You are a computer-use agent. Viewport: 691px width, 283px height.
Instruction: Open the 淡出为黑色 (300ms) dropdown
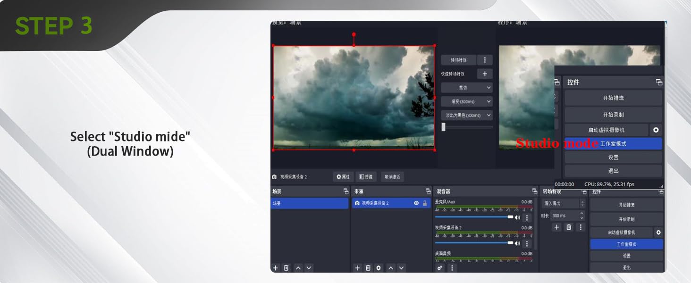click(466, 115)
